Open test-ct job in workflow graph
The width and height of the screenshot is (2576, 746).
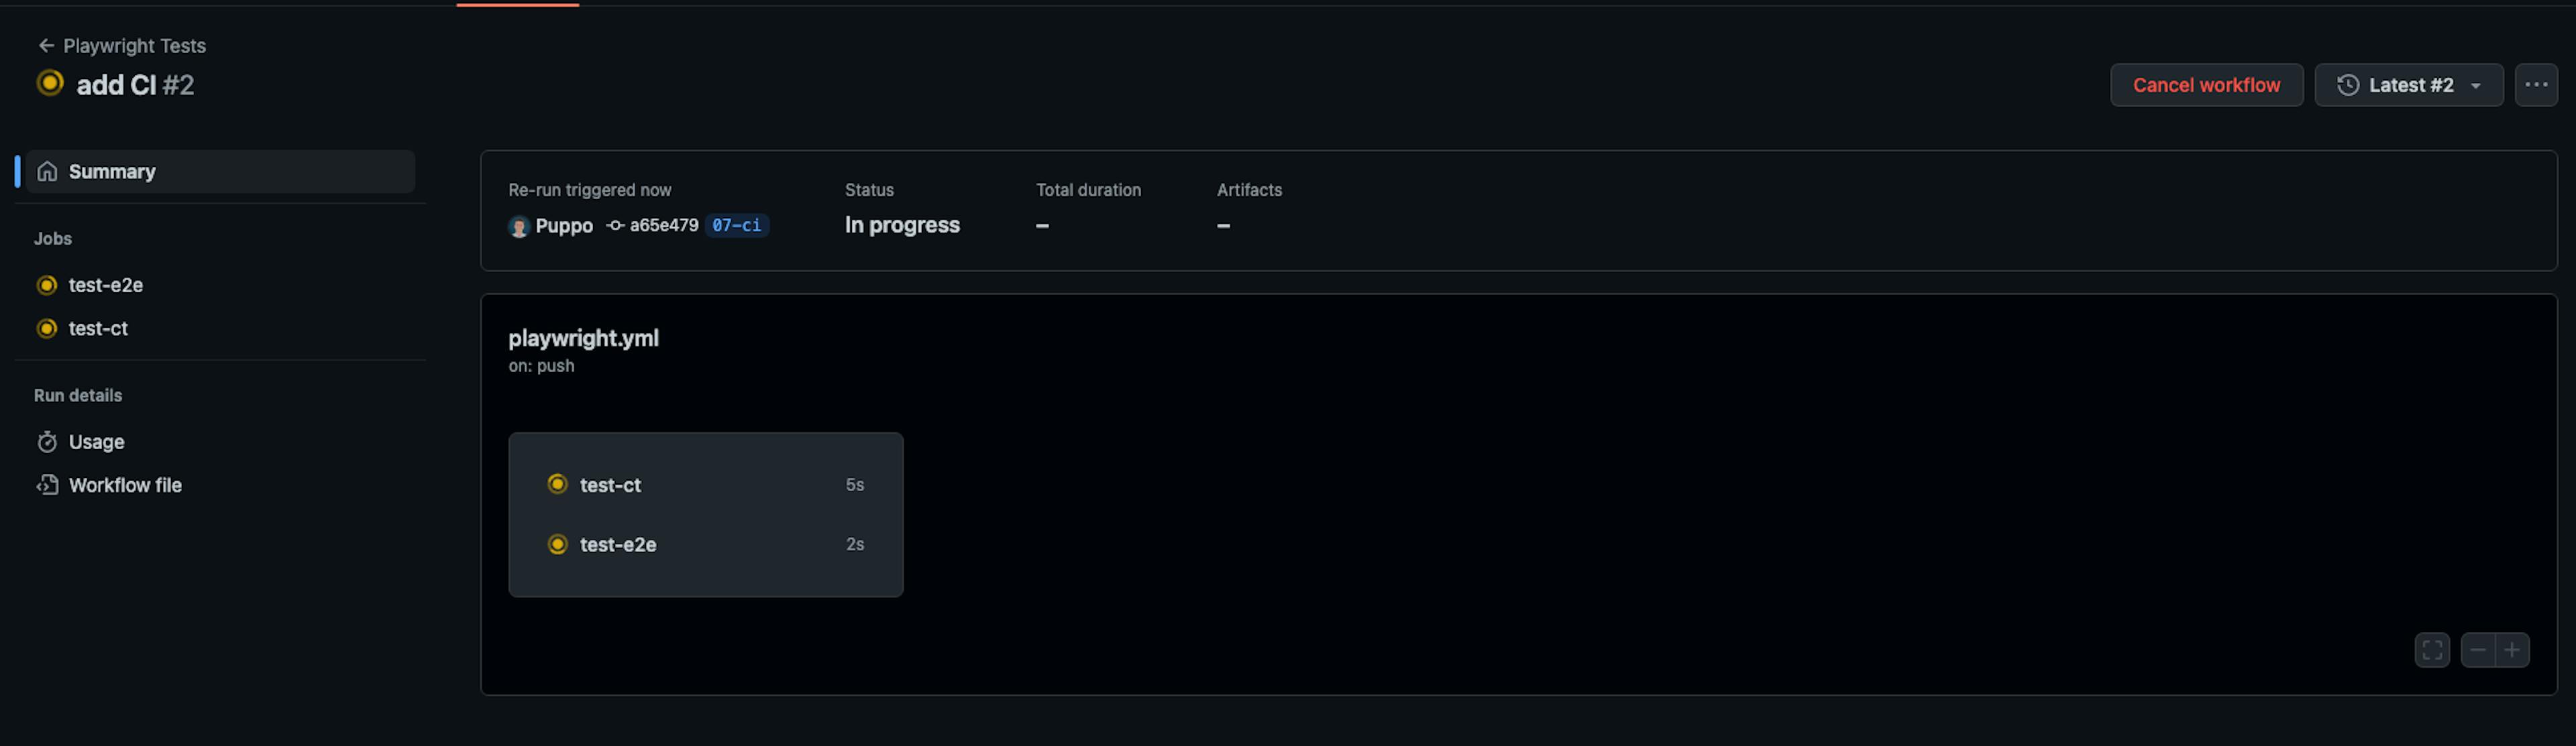[x=610, y=485]
